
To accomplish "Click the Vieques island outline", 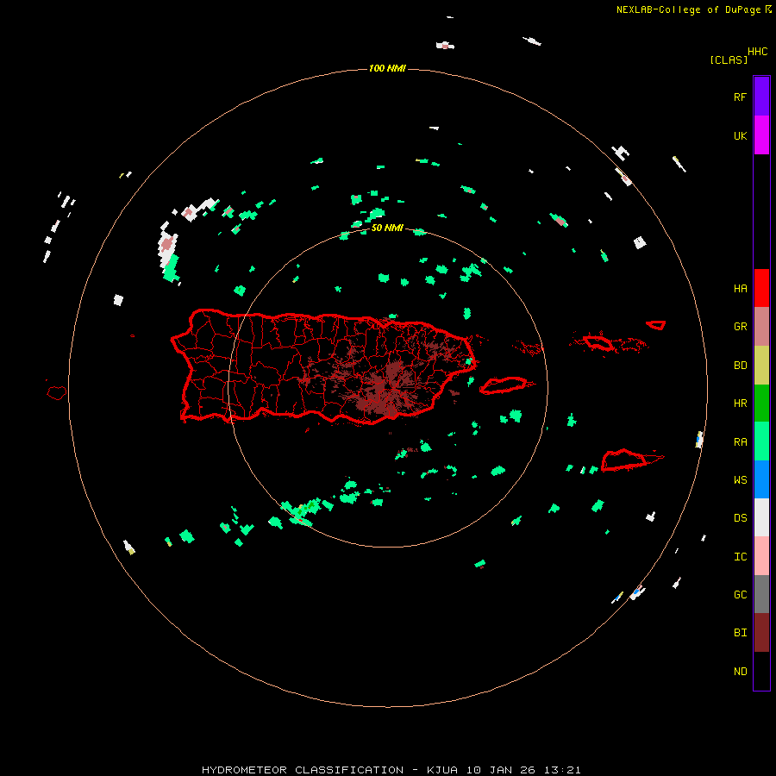I will pos(504,385).
